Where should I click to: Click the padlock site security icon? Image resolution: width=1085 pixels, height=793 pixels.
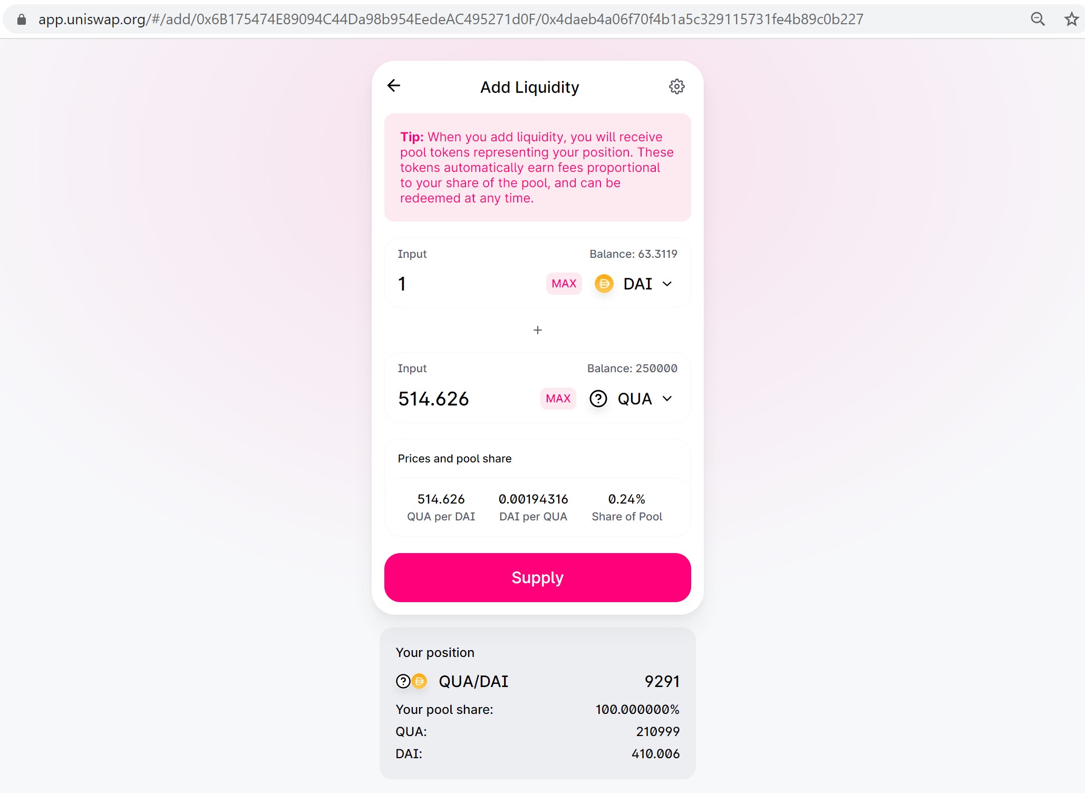(22, 20)
